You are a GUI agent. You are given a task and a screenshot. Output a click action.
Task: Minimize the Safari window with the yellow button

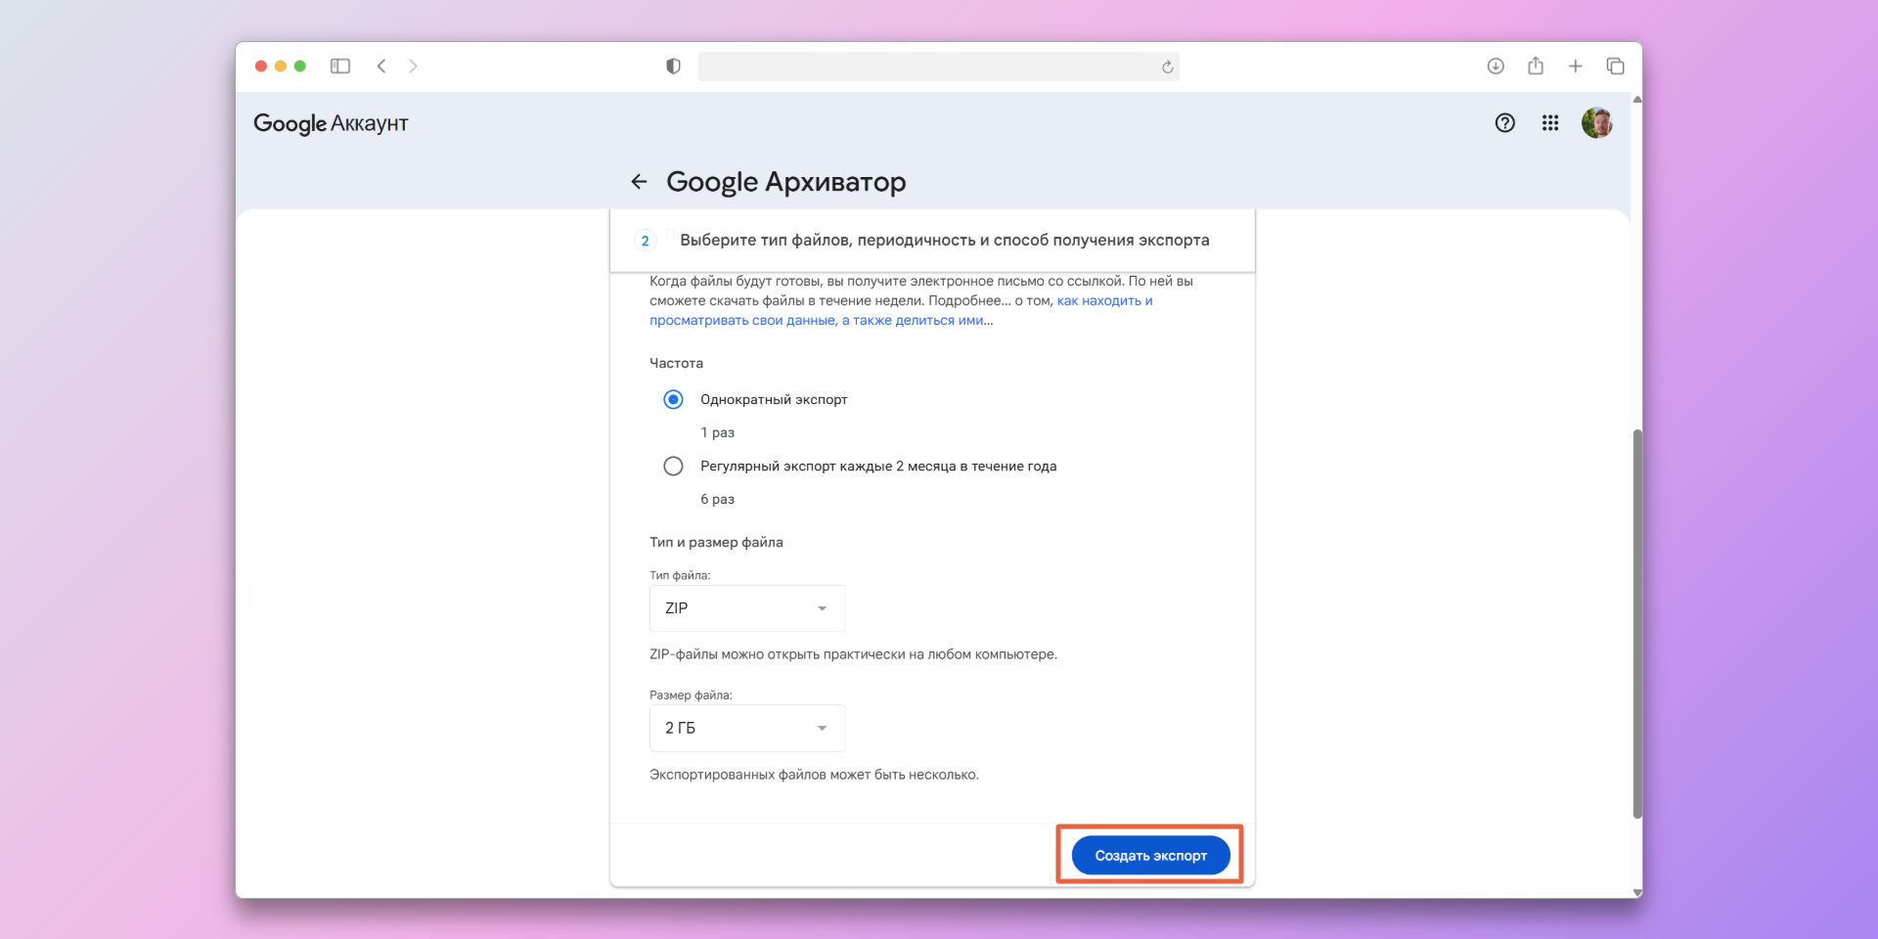click(x=281, y=67)
